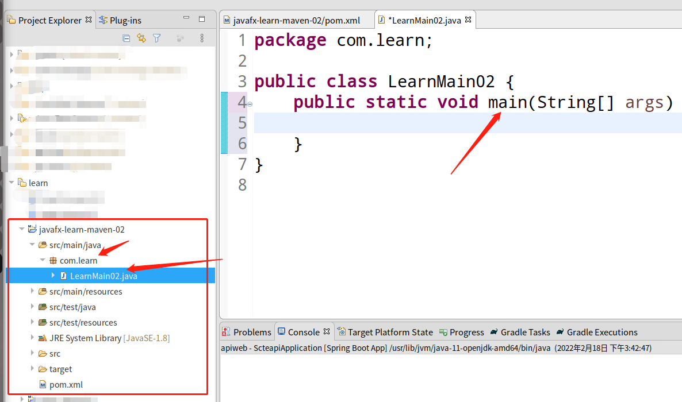Select the com.learn package

tap(78, 261)
